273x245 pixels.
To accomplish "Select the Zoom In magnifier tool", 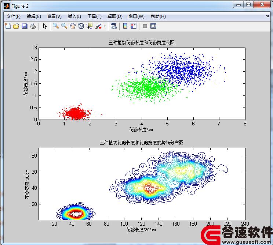I will 56,26.
